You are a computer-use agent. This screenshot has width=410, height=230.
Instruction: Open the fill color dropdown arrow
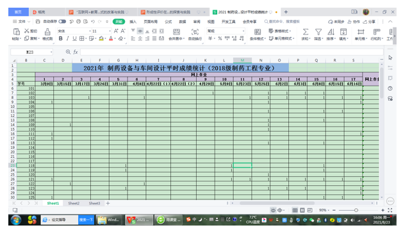click(x=105, y=38)
